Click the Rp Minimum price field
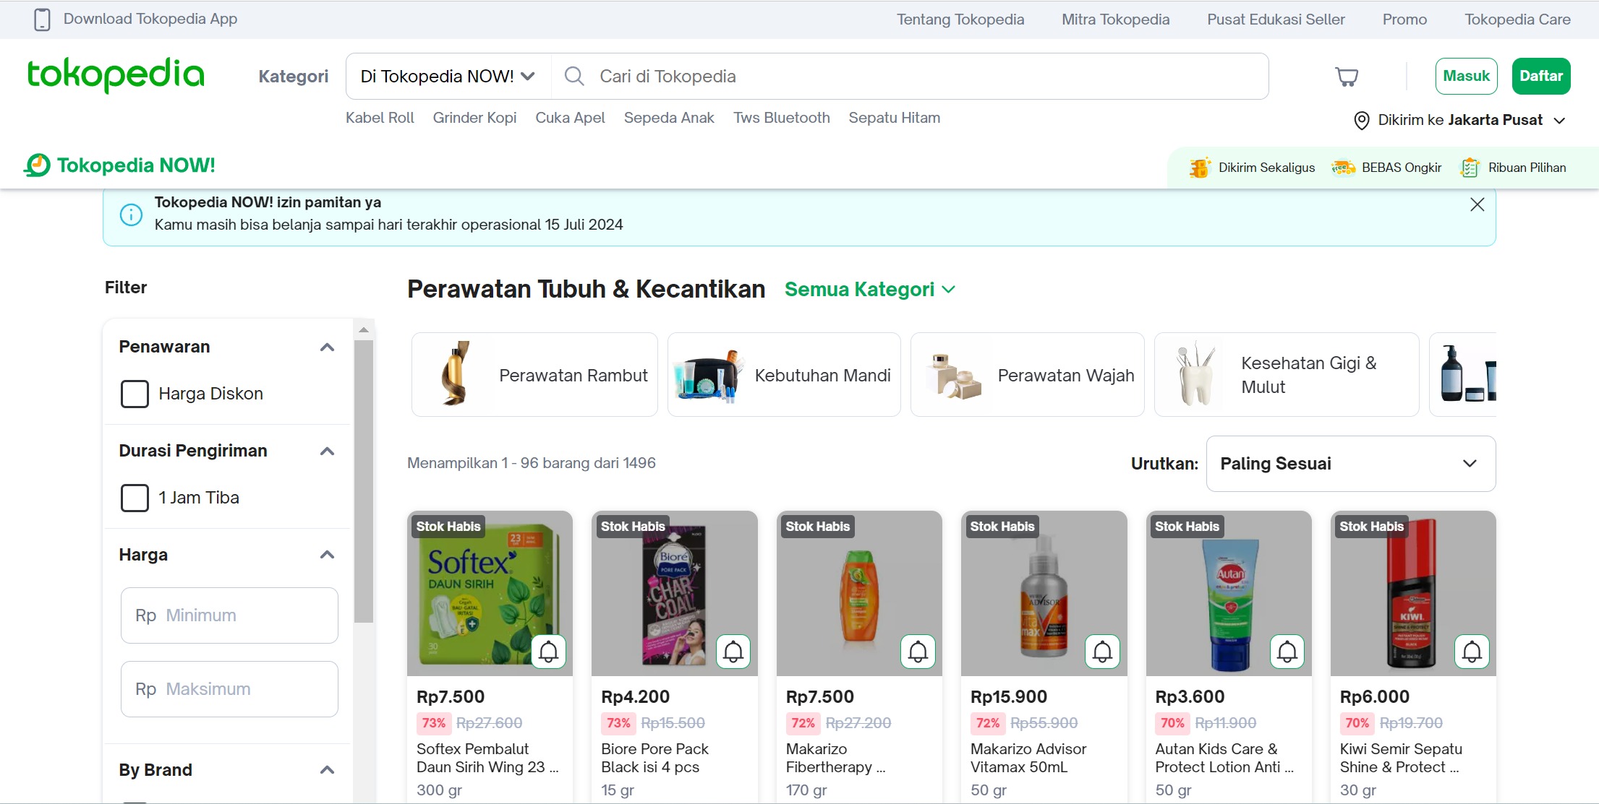The image size is (1599, 804). [229, 615]
